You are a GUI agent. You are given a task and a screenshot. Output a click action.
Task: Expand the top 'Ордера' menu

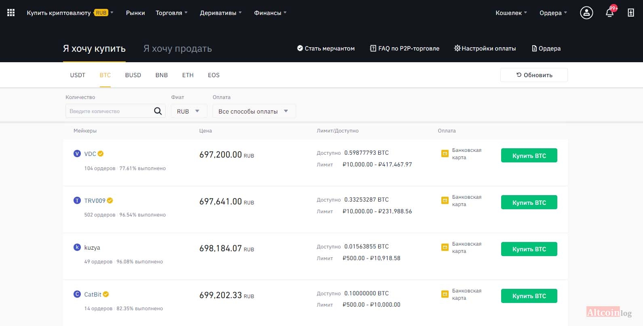(553, 13)
